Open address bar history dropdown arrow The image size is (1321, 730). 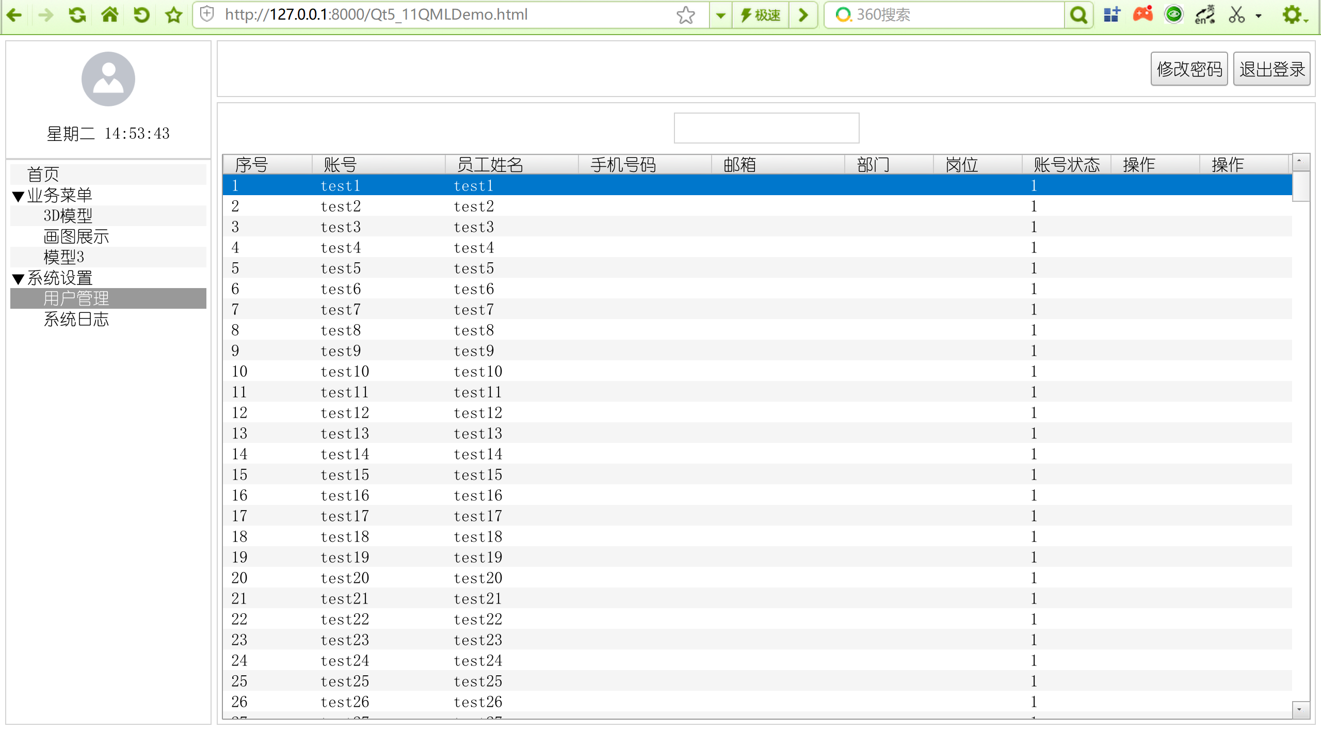click(x=720, y=15)
